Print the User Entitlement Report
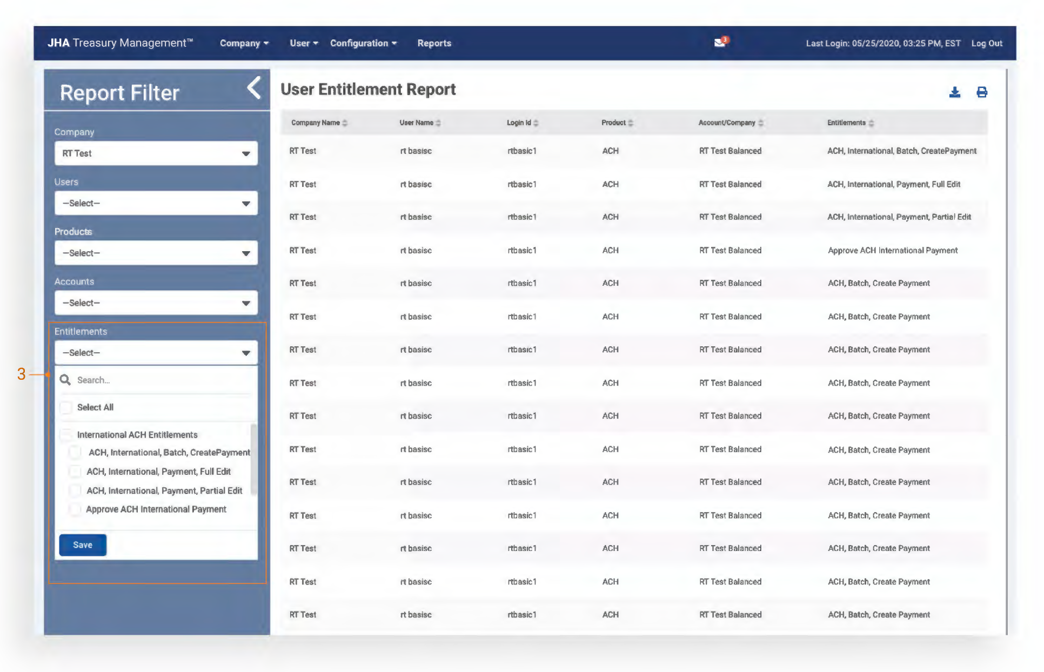Viewport: 1044px width, 672px height. (x=982, y=92)
